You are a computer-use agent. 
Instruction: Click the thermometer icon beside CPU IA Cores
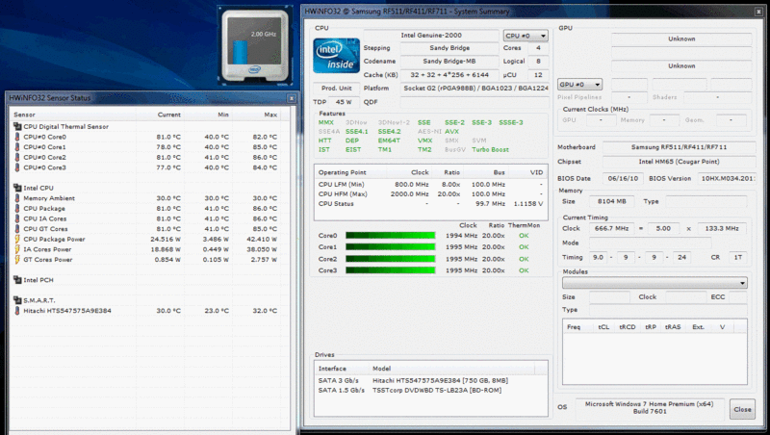tap(17, 219)
